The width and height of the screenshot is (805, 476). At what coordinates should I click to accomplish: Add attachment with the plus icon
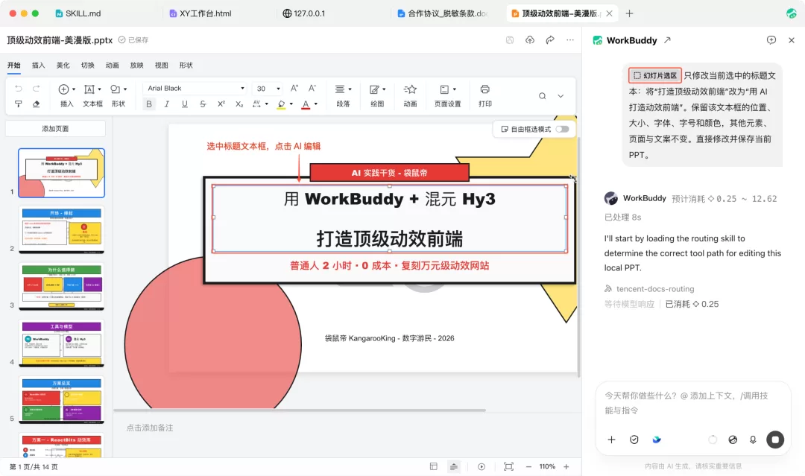pyautogui.click(x=611, y=439)
